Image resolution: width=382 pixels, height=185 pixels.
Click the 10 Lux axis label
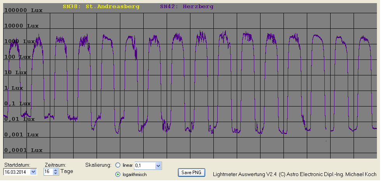point(16,72)
